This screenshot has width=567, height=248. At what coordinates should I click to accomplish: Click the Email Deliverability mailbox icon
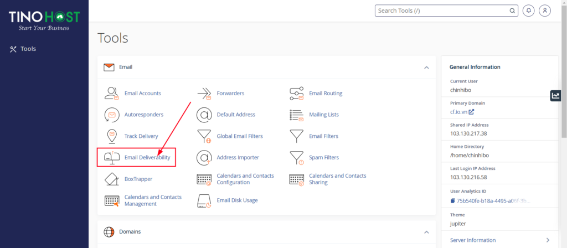coord(112,158)
